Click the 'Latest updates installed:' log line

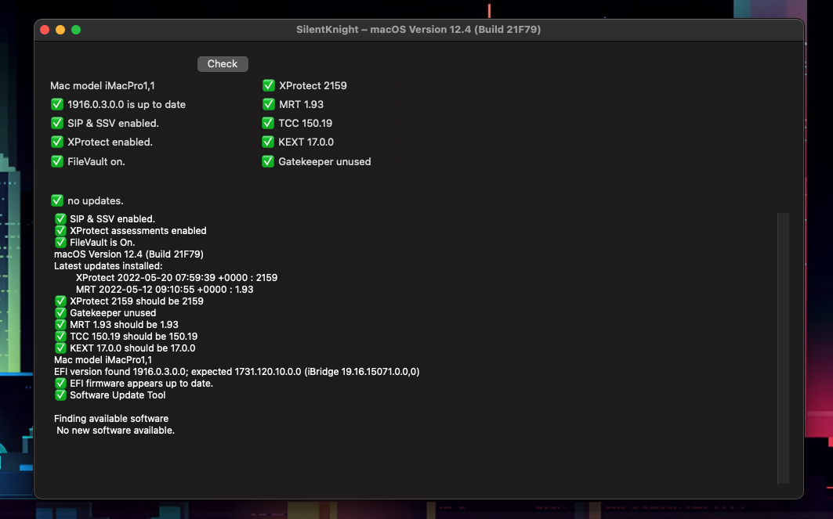tap(108, 266)
